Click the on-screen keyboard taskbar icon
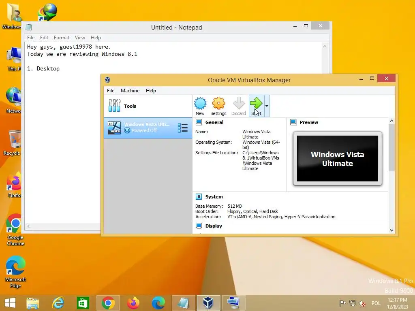Screen dimensions: 415x311 click(234, 303)
